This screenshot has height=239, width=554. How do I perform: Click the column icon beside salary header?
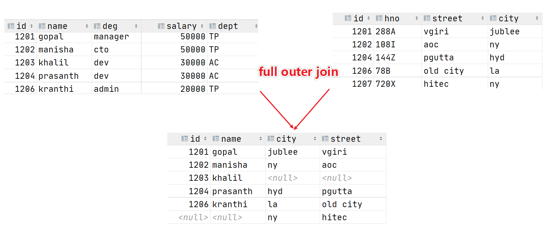pos(161,26)
